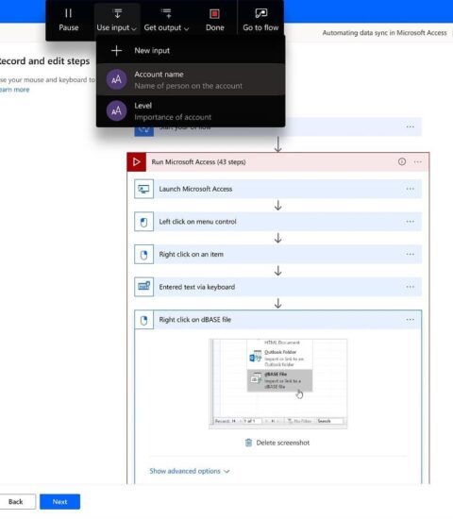
Task: Select the Account name input
Action: 191,80
